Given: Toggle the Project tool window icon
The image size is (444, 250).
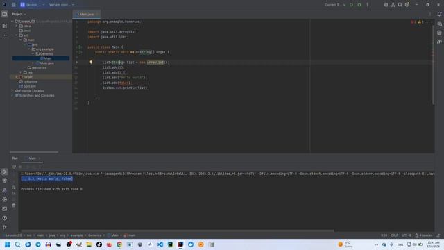Looking at the screenshot, I should tap(5, 14).
